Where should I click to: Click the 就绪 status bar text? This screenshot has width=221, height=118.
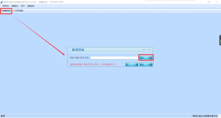[x=3, y=116]
